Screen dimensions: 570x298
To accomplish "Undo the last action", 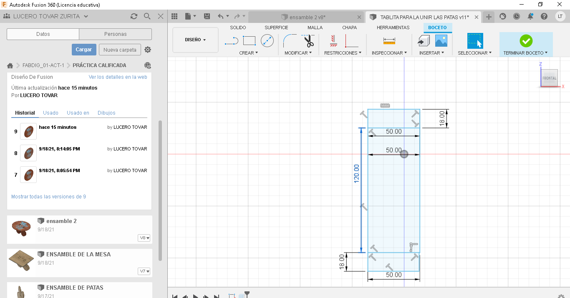I will point(221,16).
